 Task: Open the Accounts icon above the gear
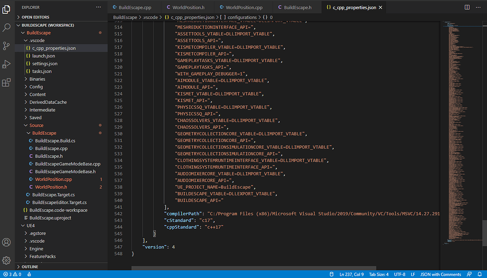(x=6, y=242)
